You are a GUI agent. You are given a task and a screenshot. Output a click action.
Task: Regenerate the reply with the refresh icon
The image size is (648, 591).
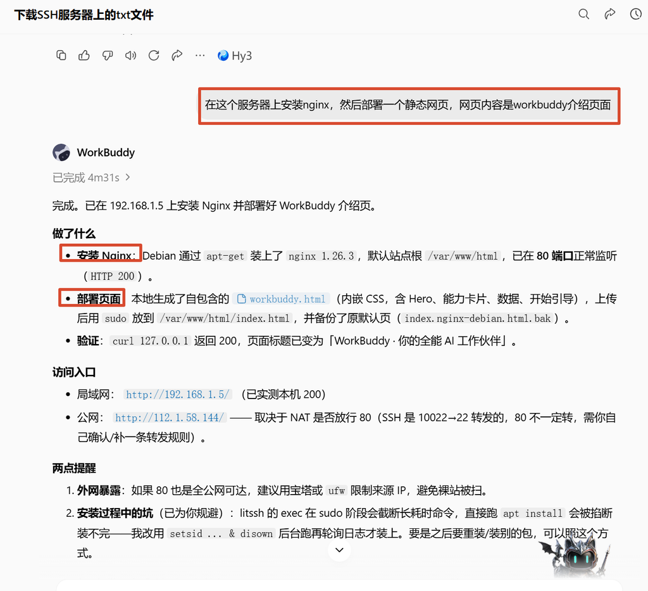coord(154,55)
